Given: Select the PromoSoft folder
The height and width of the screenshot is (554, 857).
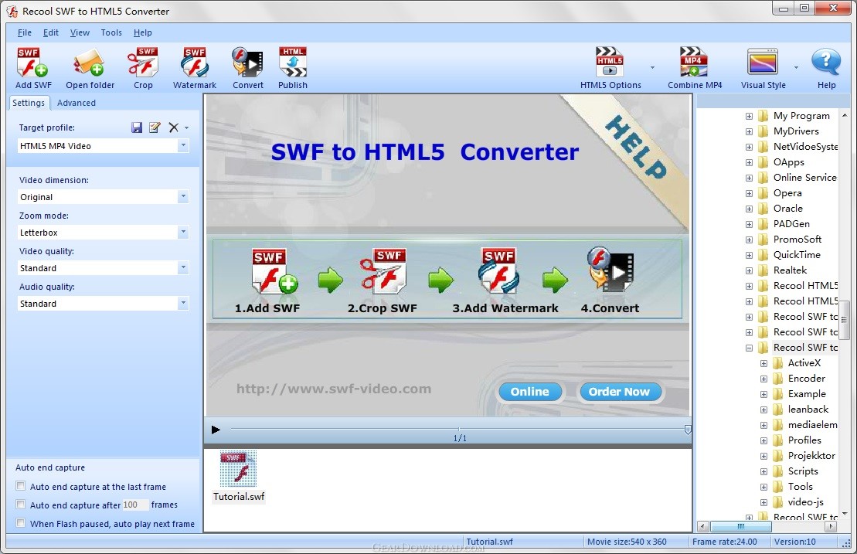Looking at the screenshot, I should coord(797,240).
